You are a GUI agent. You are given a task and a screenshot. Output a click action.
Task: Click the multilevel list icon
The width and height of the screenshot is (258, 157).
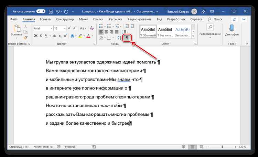[117, 26]
